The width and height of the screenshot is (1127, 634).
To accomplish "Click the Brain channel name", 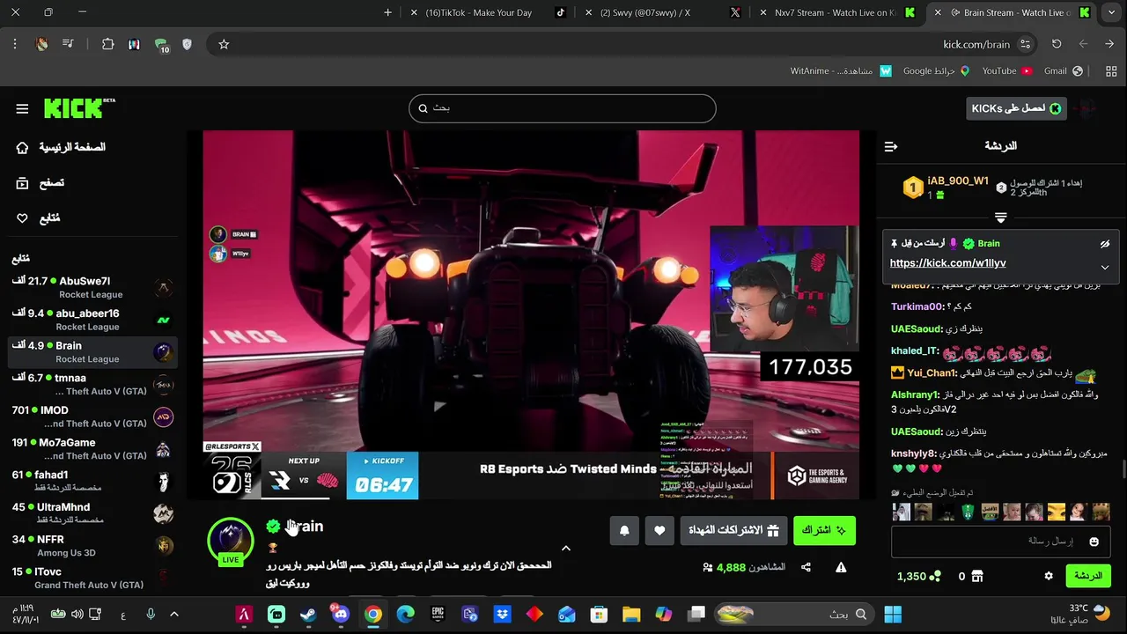I will pyautogui.click(x=305, y=527).
